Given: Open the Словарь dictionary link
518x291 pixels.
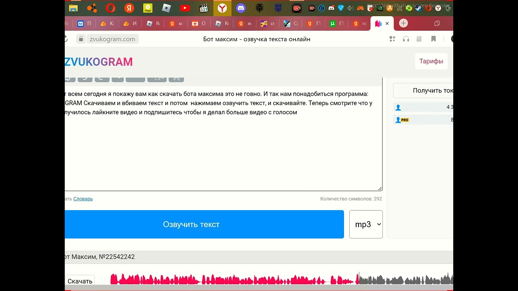Looking at the screenshot, I should (83, 199).
